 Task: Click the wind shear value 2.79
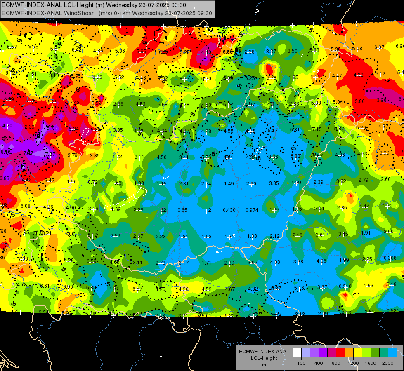coord(363,180)
